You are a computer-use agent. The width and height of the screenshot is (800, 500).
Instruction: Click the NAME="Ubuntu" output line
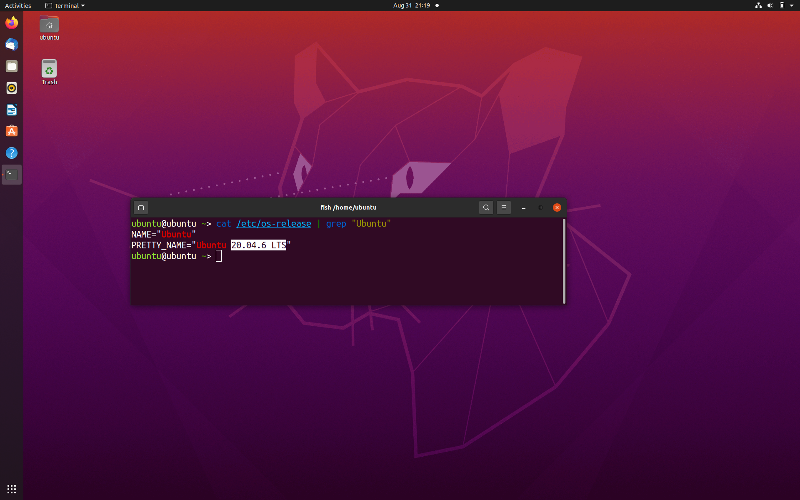point(163,235)
